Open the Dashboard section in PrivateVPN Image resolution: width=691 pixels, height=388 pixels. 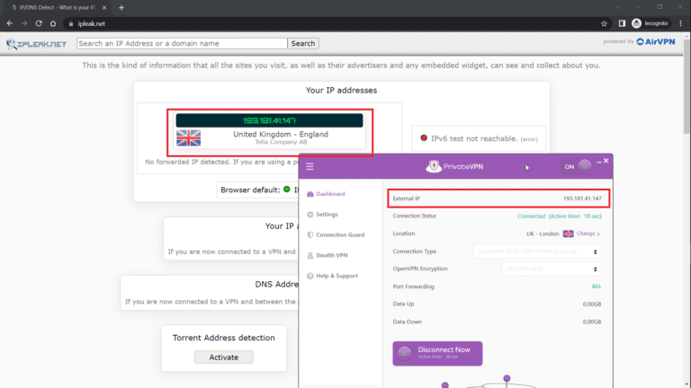tap(330, 194)
